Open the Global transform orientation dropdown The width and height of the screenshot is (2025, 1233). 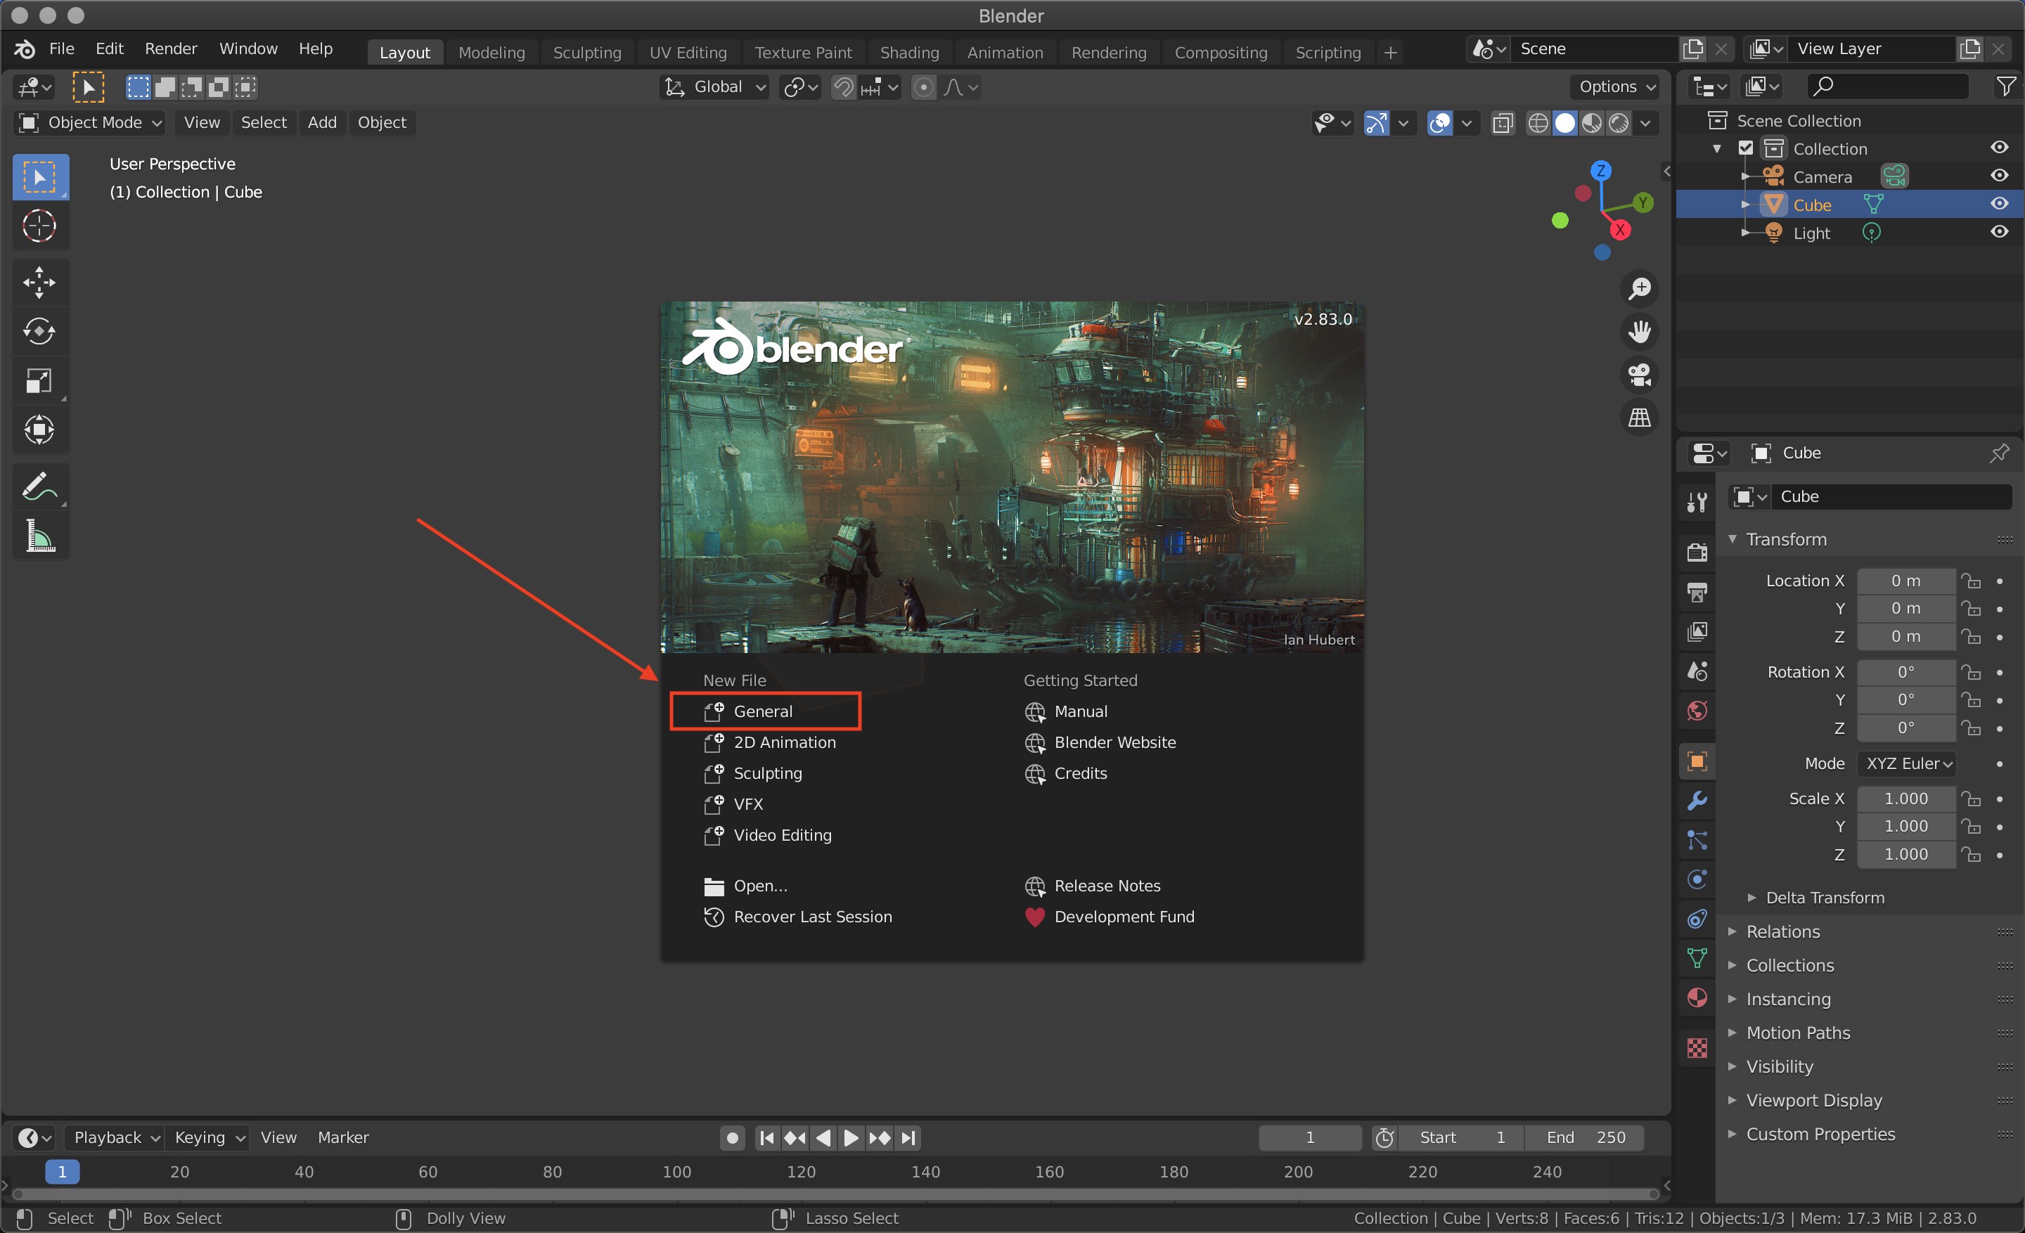(714, 87)
